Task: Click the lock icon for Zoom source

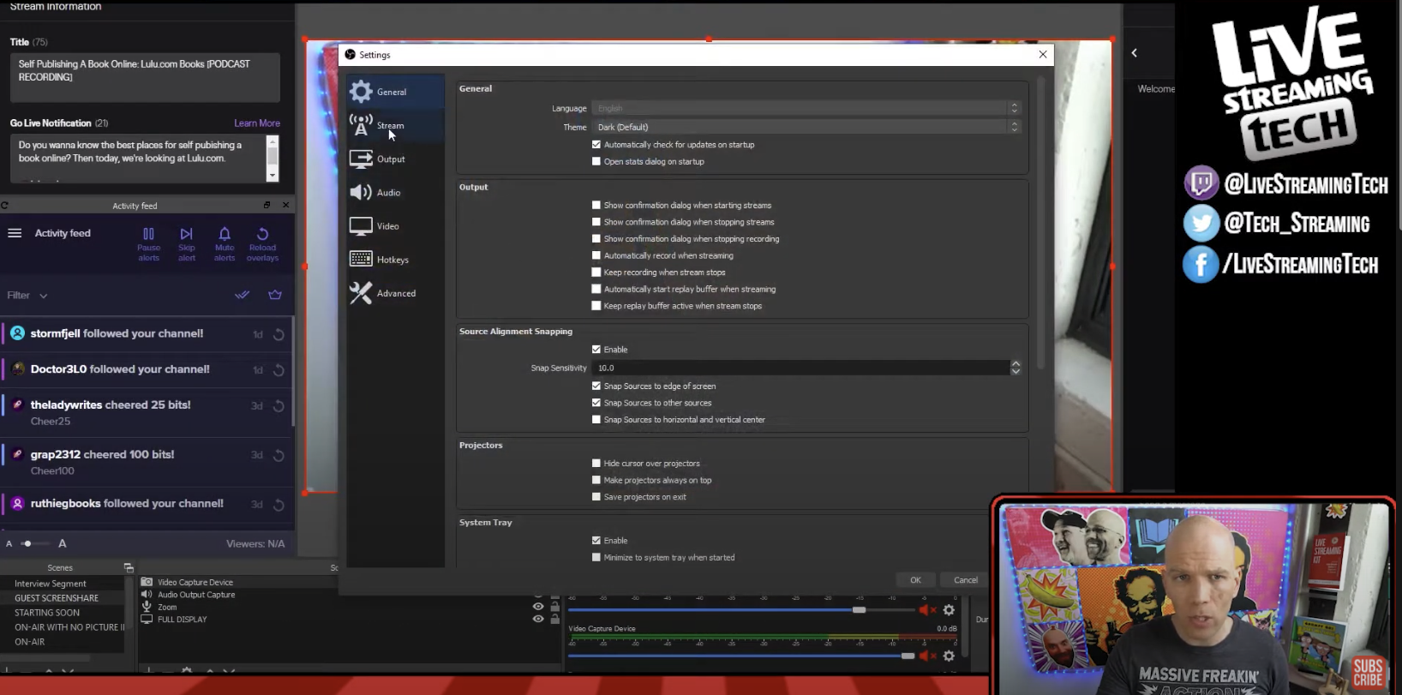Action: [554, 607]
